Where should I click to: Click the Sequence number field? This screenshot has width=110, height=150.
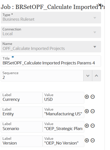click(42, 76)
